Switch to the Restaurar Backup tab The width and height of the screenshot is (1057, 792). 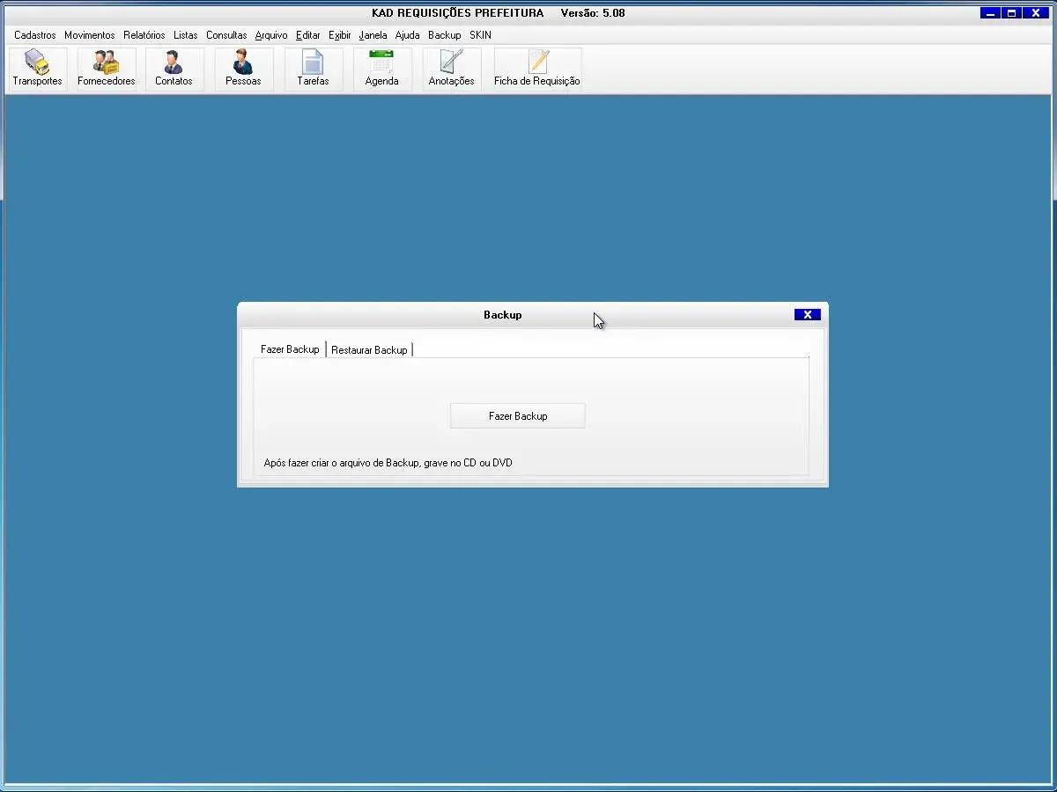pos(369,349)
